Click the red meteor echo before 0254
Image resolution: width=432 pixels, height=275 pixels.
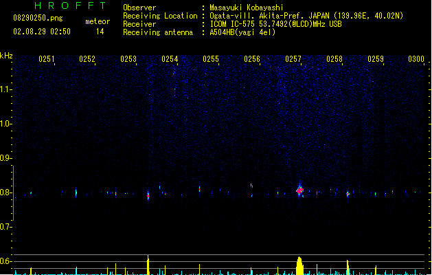tap(148, 196)
